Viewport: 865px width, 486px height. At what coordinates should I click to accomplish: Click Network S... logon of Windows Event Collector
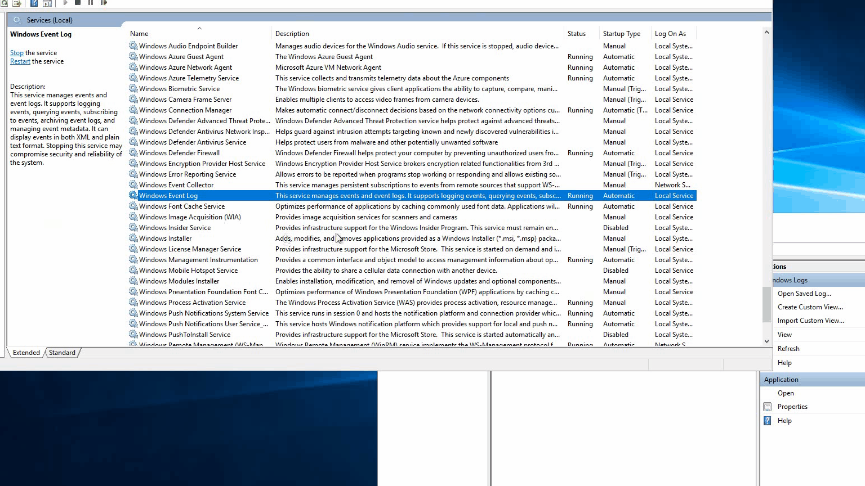click(x=672, y=185)
